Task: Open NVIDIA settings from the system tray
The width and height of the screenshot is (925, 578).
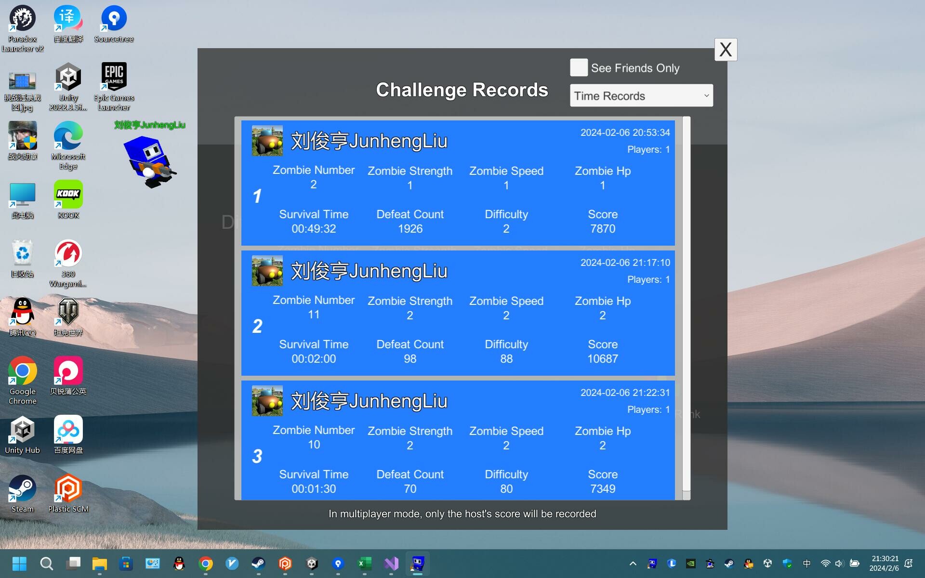Action: pyautogui.click(x=690, y=564)
